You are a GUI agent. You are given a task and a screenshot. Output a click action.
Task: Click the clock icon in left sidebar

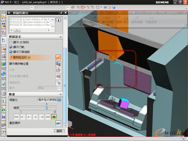(4, 93)
